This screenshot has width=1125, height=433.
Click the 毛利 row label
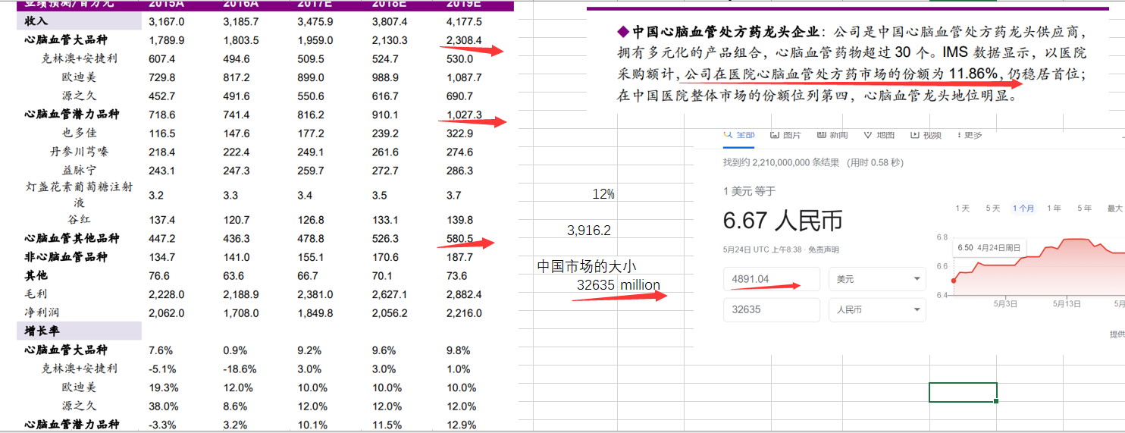coord(36,293)
